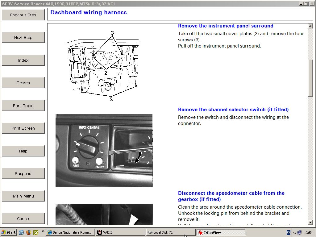This screenshot has width=316, height=237.
Task: Open the green clock quick launch icon
Action: [x=36, y=232]
